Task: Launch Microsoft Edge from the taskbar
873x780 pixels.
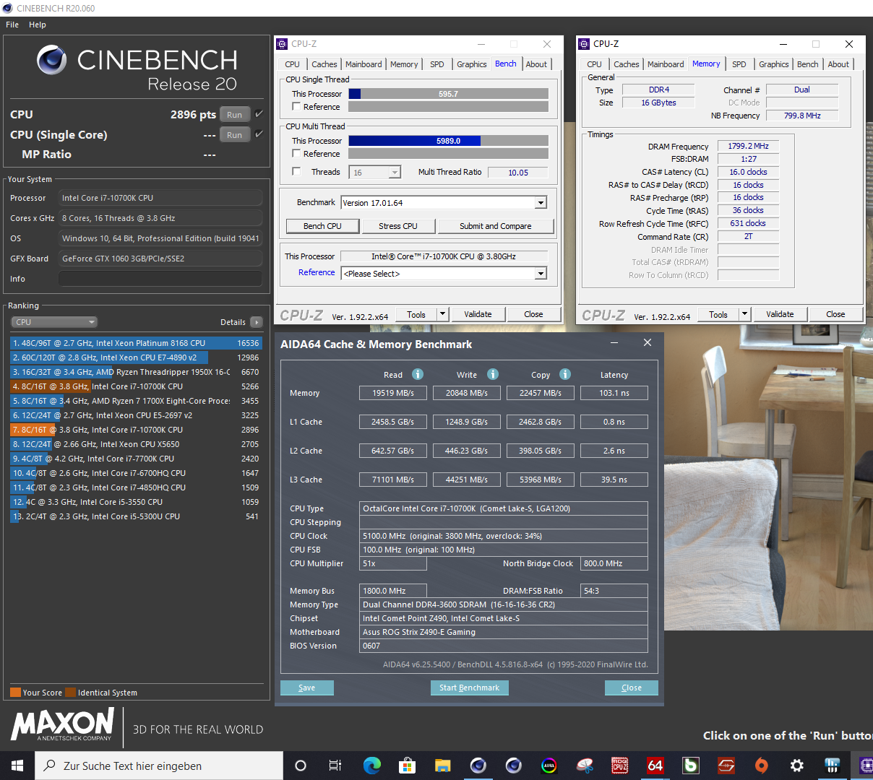Action: tap(371, 766)
